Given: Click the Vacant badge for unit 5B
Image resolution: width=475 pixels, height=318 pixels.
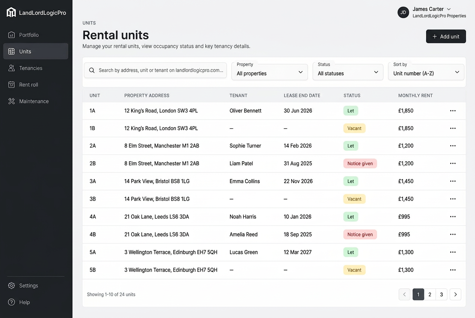Looking at the screenshot, I should coord(354,270).
